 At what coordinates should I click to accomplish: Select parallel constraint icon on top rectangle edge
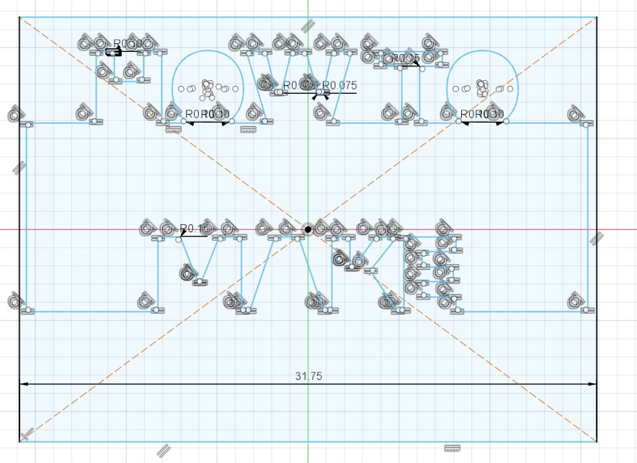tap(308, 25)
